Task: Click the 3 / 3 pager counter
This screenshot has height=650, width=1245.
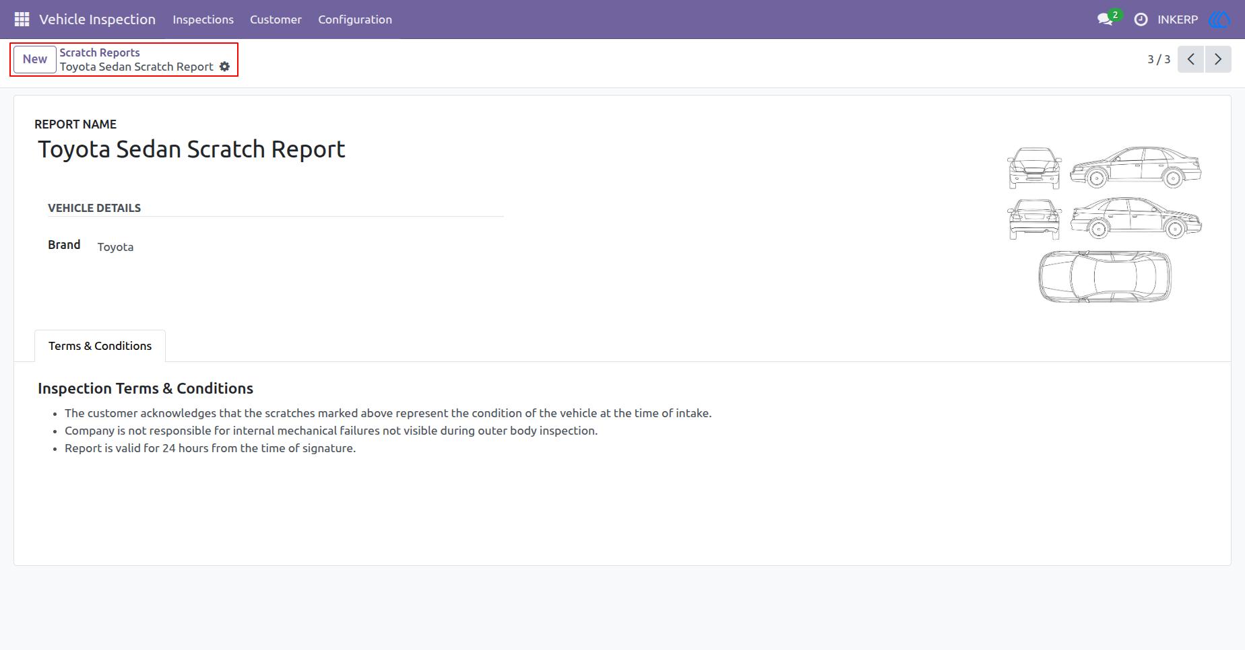Action: (1159, 59)
